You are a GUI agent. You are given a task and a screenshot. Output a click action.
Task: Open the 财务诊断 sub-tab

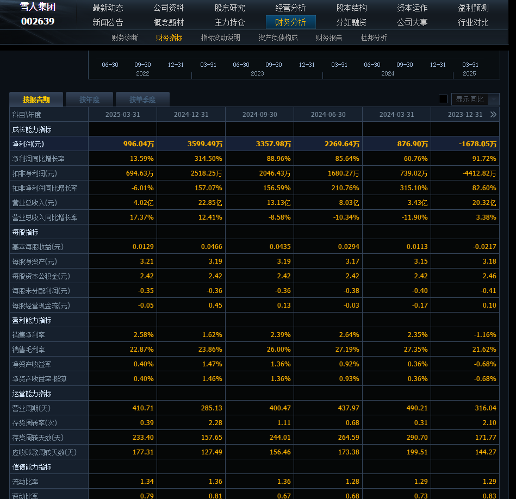125,38
